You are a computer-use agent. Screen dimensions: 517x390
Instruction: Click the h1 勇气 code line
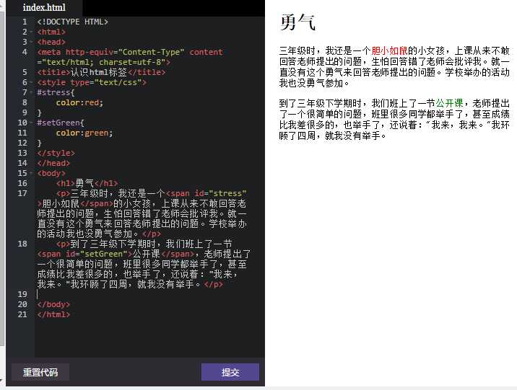pos(87,183)
